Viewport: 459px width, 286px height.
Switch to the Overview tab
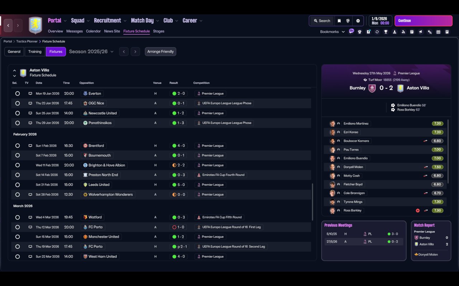click(x=55, y=31)
